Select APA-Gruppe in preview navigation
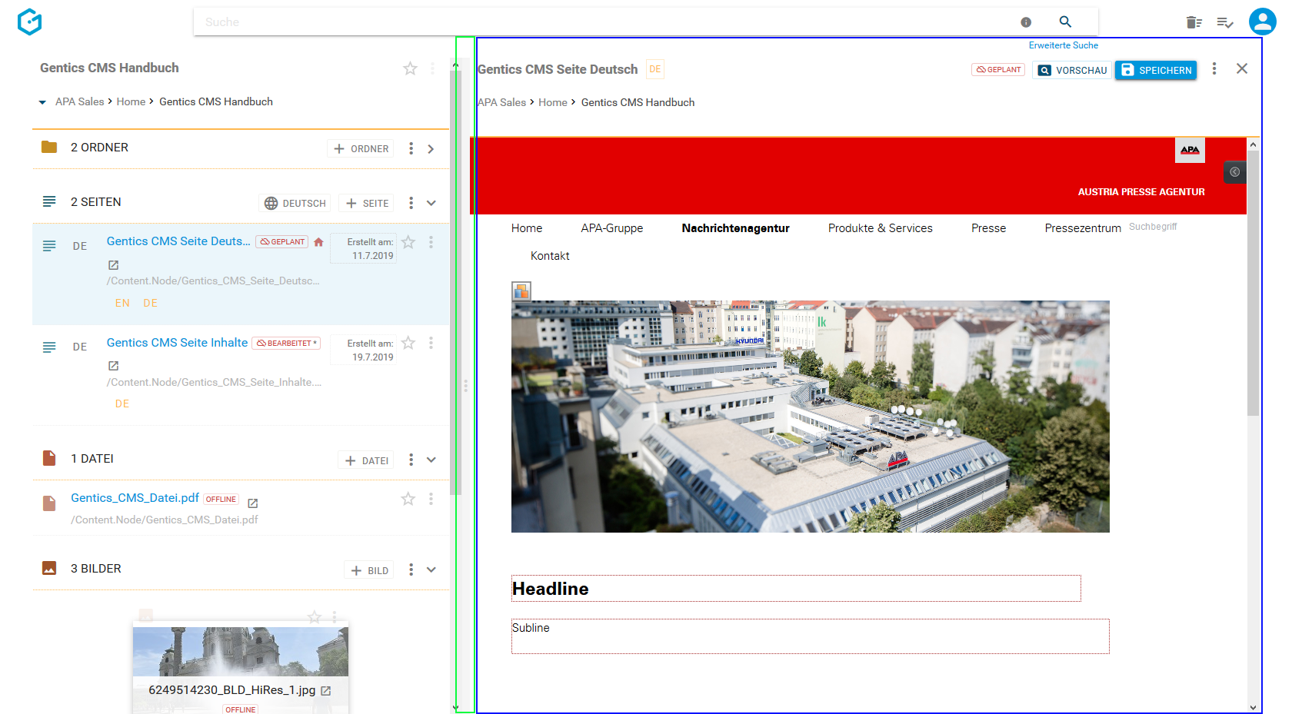This screenshot has height=714, width=1292. tap(612, 228)
